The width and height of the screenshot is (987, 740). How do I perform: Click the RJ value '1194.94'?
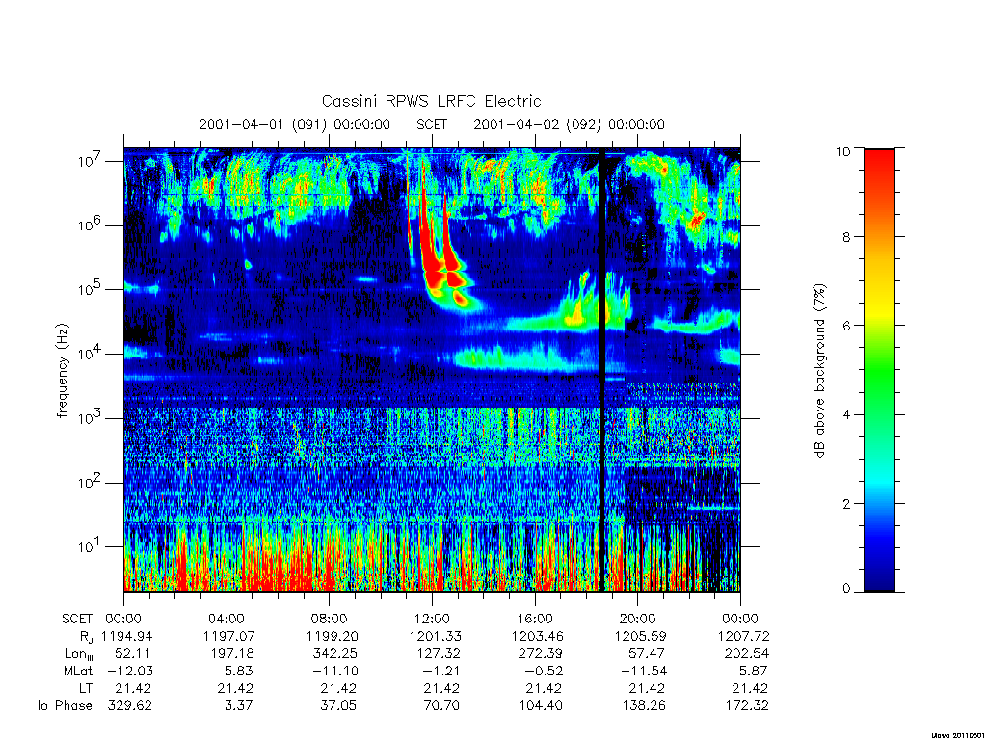point(126,636)
